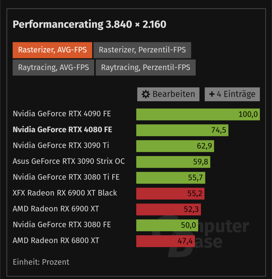Click the green RTX 3080 Ti FE bar
Viewport: 272px width, 279px height.
tap(171, 178)
